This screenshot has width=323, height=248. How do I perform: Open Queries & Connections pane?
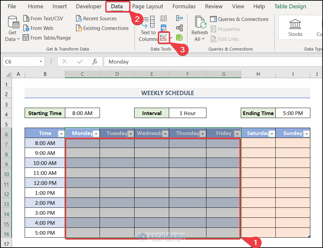239,19
